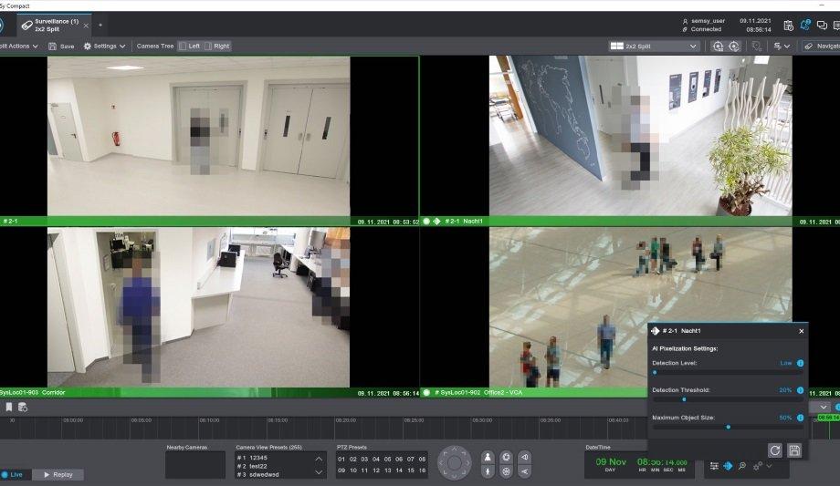Toggle Camera Tree Right panel
This screenshot has width=840, height=486.
coord(217,46)
